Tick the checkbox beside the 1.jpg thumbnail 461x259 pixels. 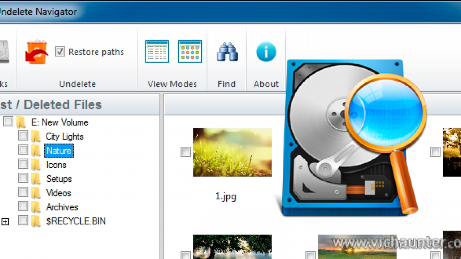click(x=185, y=152)
